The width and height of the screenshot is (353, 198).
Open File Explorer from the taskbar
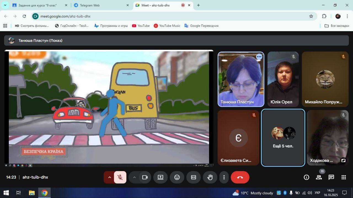(x=32, y=193)
